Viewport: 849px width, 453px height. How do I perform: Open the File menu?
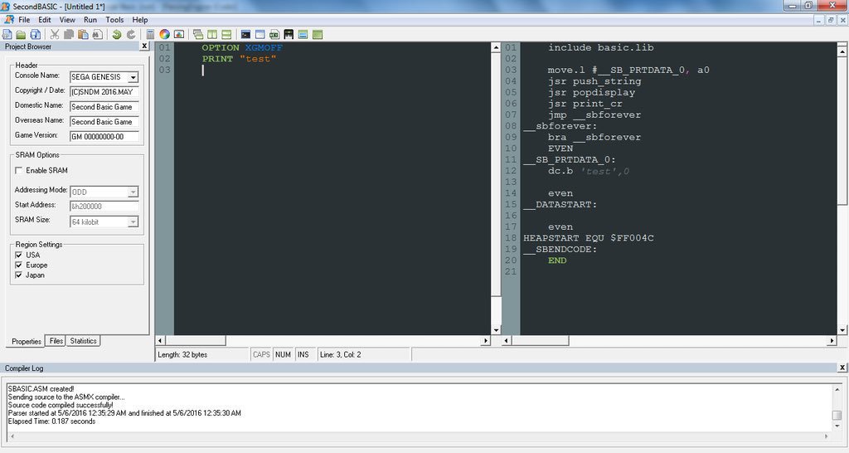(x=24, y=20)
